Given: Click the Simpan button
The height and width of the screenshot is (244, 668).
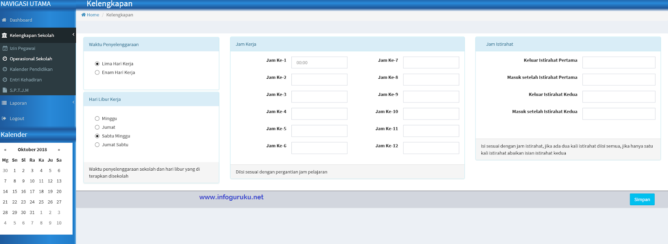Looking at the screenshot, I should [642, 199].
